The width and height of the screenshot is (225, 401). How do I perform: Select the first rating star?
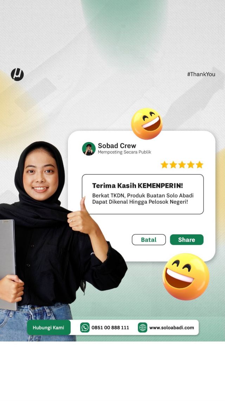click(x=165, y=165)
